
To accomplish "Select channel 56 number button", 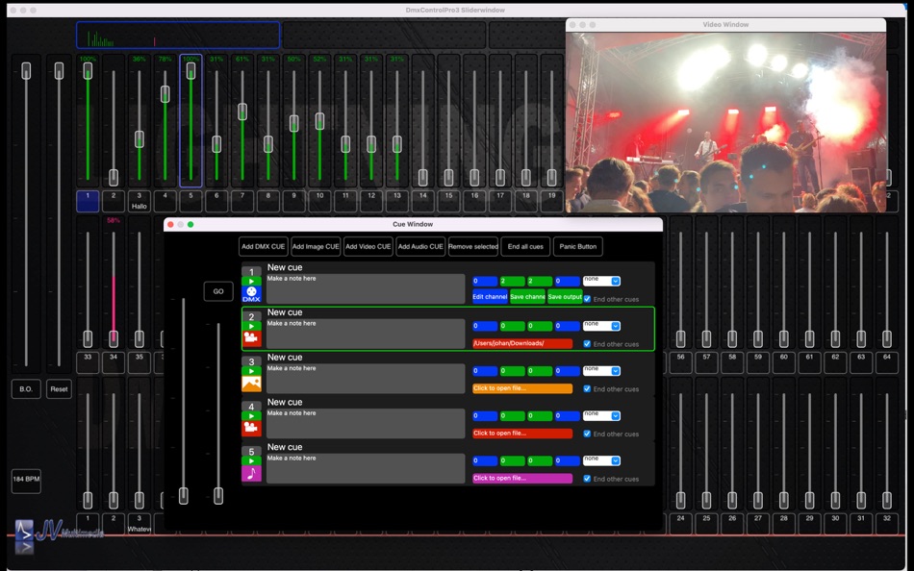I will [680, 362].
